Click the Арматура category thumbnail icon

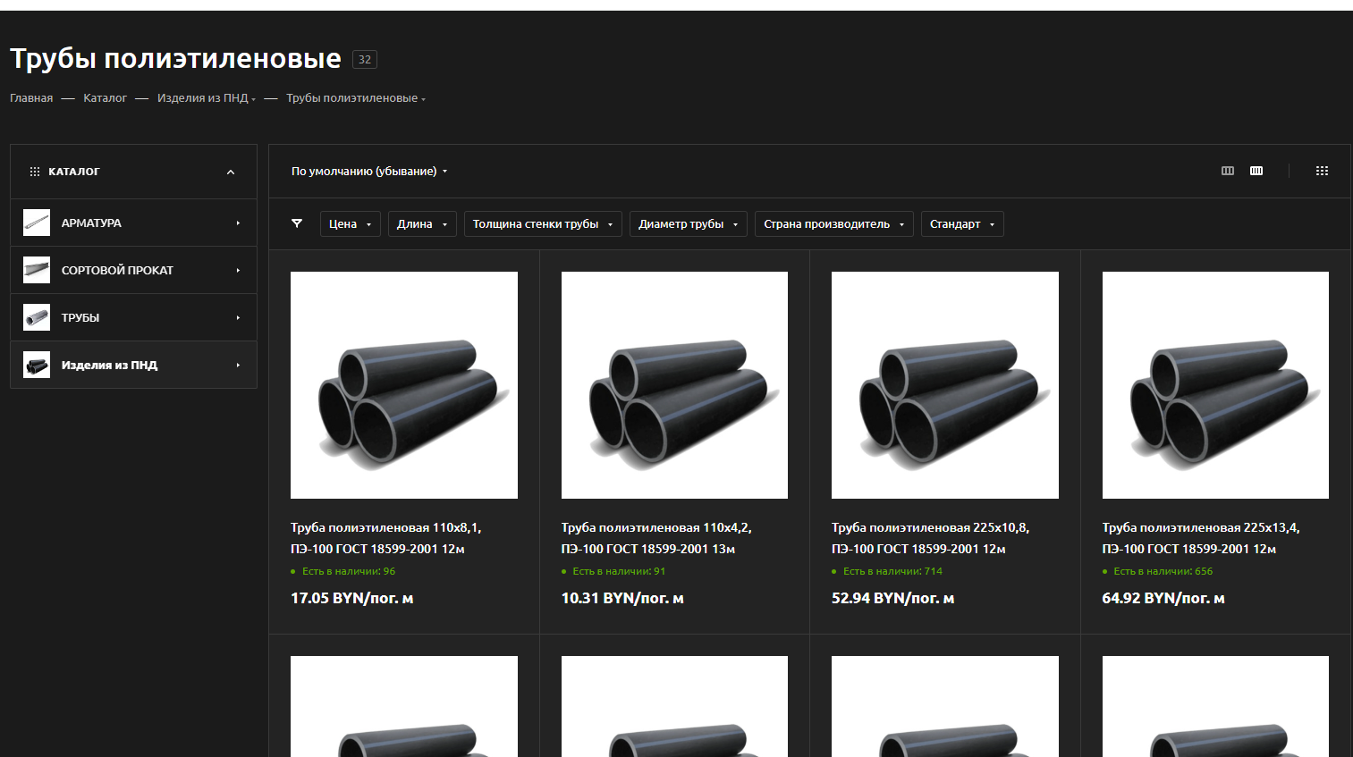coord(37,223)
